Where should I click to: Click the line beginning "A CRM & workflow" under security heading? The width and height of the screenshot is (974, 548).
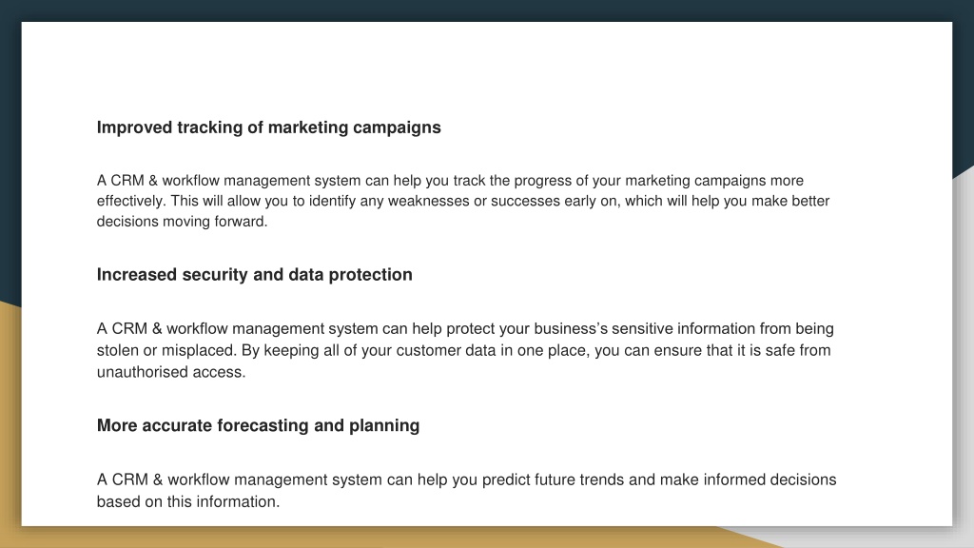(x=465, y=328)
